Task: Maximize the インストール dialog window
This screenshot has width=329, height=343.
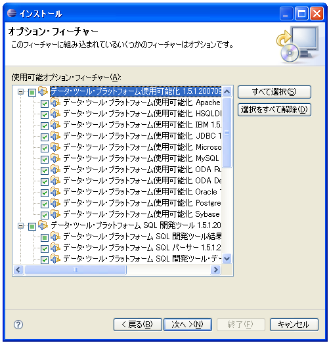Action: click(x=301, y=14)
